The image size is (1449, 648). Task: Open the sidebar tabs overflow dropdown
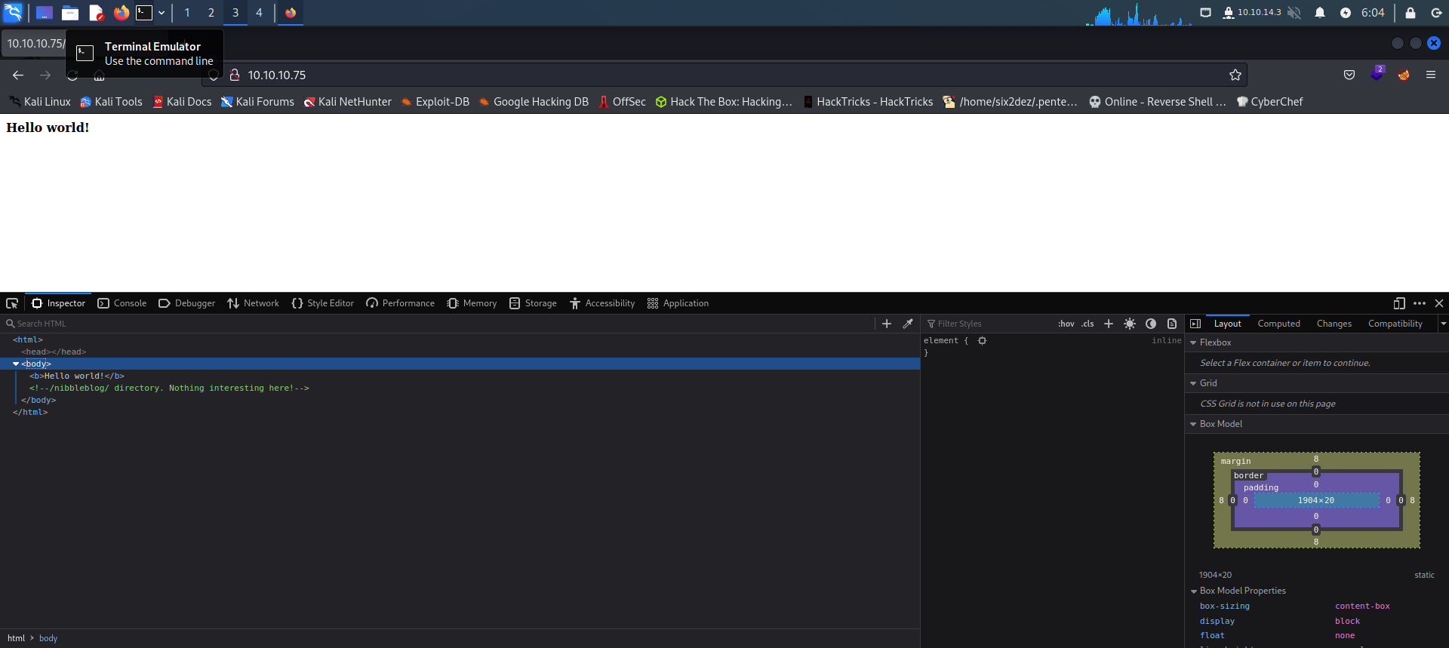1443,324
